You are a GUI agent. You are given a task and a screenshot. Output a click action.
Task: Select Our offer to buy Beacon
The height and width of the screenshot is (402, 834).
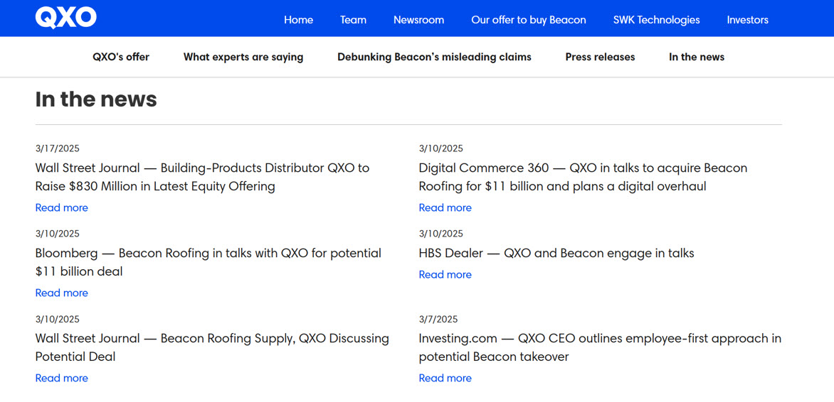(528, 20)
